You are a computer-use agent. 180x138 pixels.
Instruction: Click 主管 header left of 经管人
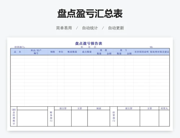[149, 108]
